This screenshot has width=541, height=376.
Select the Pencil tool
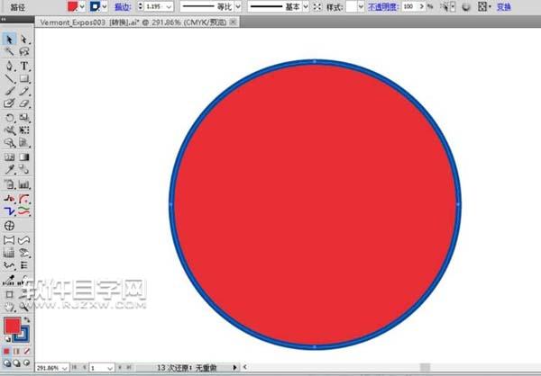click(x=23, y=91)
